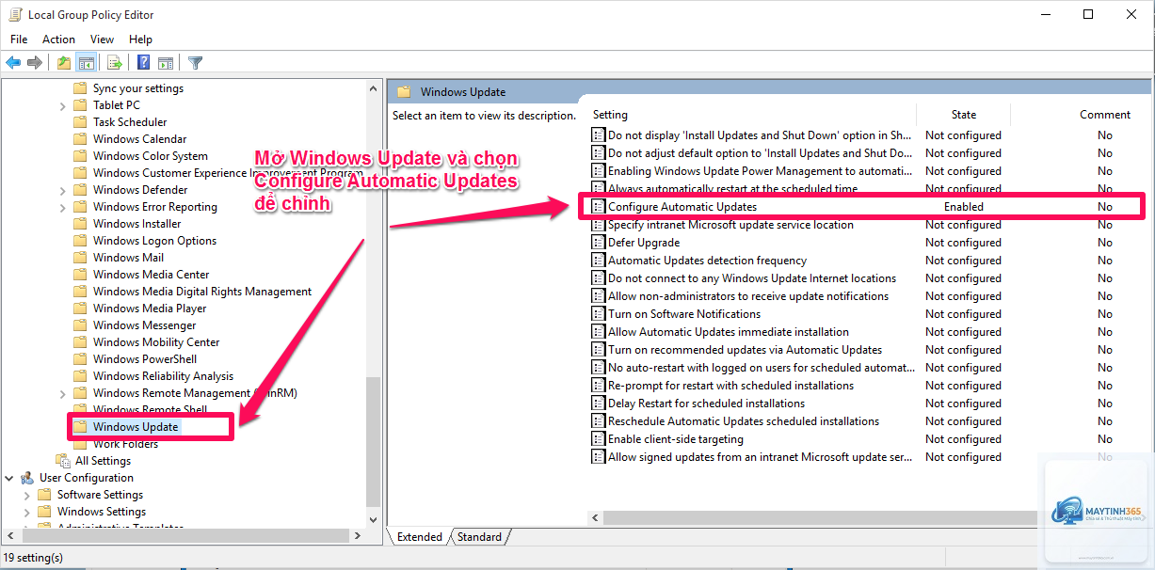
Task: Expand the Windows Defender tree node
Action: click(63, 190)
